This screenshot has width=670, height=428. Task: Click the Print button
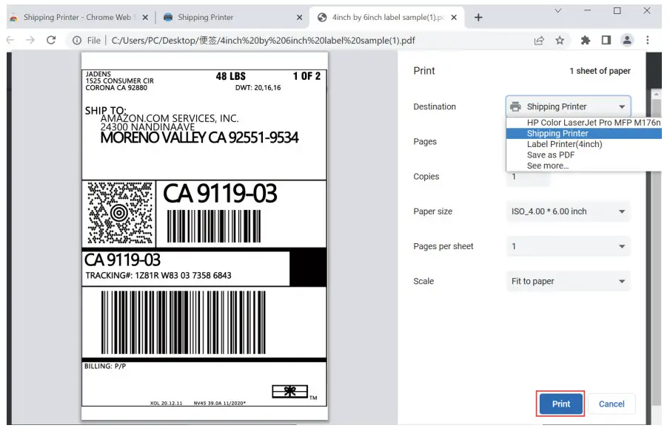pos(560,404)
